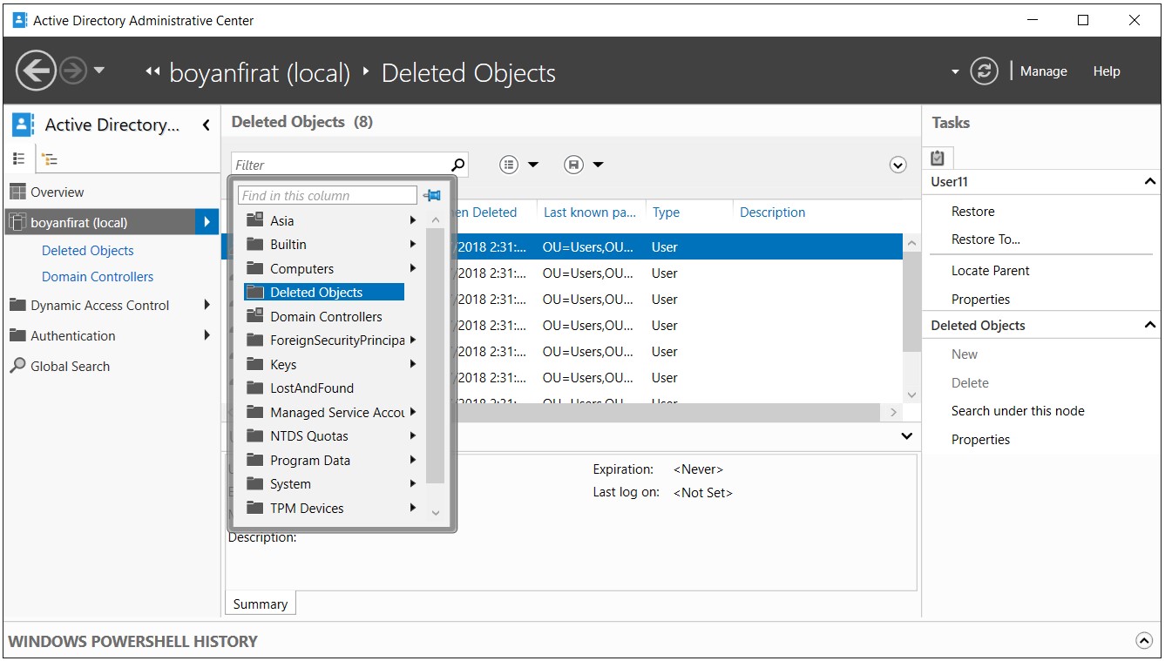The image size is (1165, 661).
Task: Click the Active Directory app title icon
Action: coord(19,20)
